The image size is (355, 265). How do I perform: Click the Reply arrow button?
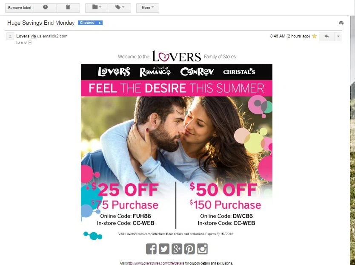point(327,36)
